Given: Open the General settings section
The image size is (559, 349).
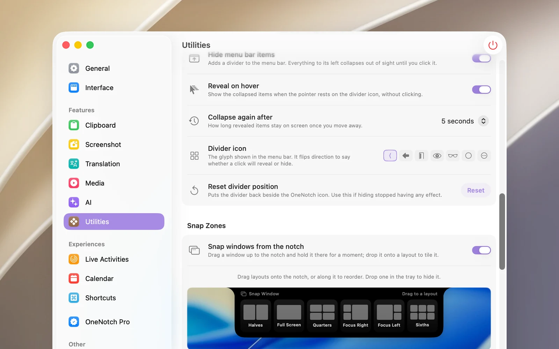Looking at the screenshot, I should pyautogui.click(x=114, y=68).
